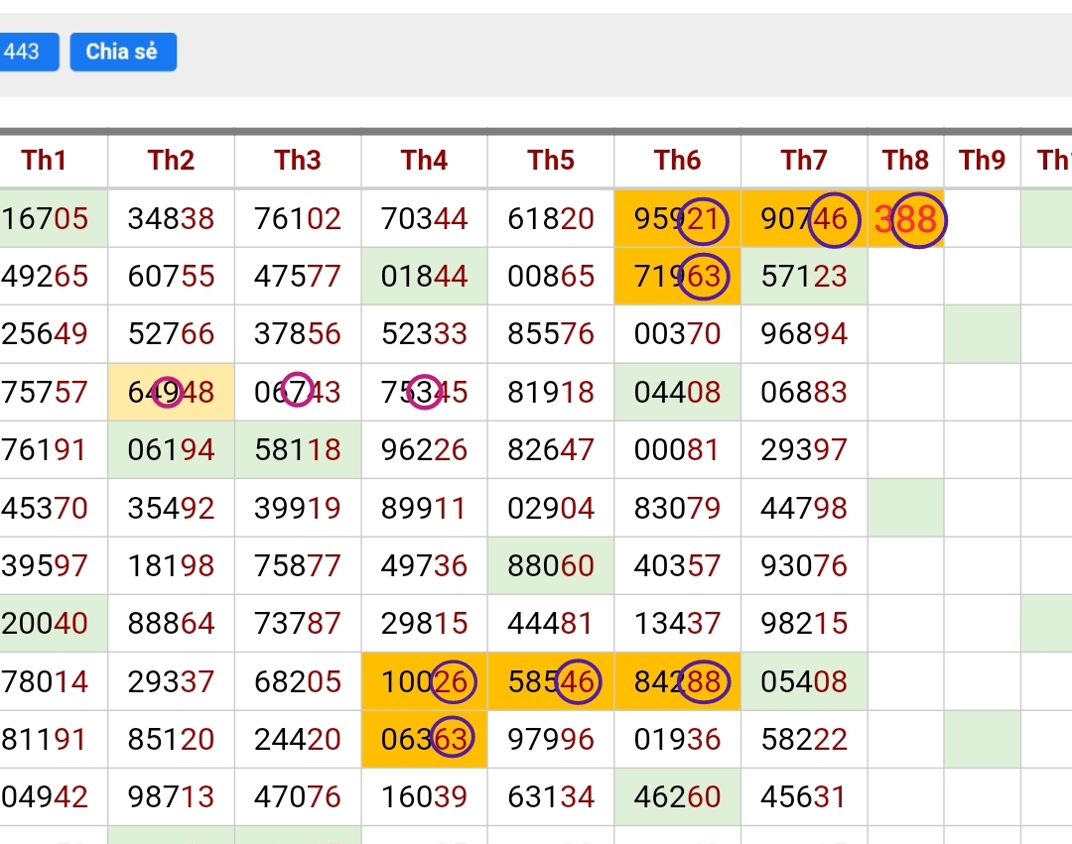Click cell 00081 in Th6 column
The width and height of the screenshot is (1072, 844).
pos(678,450)
